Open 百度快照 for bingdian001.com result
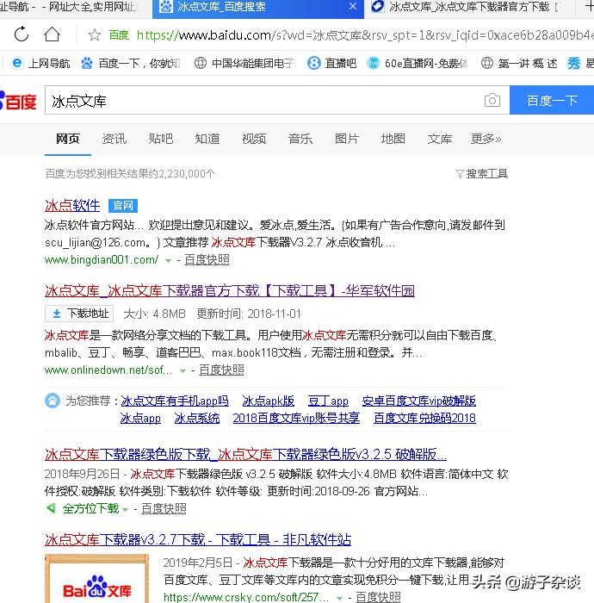Image resolution: width=594 pixels, height=603 pixels. [x=207, y=260]
